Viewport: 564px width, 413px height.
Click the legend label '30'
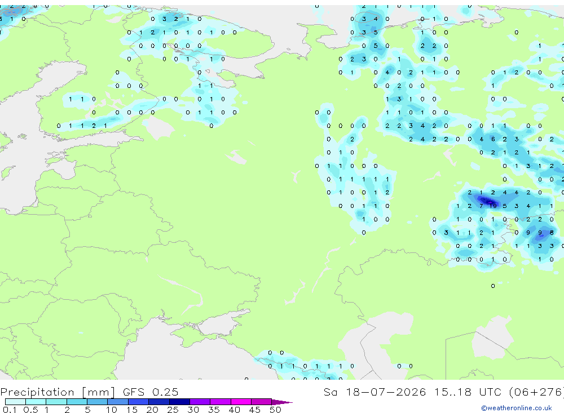pos(193,410)
